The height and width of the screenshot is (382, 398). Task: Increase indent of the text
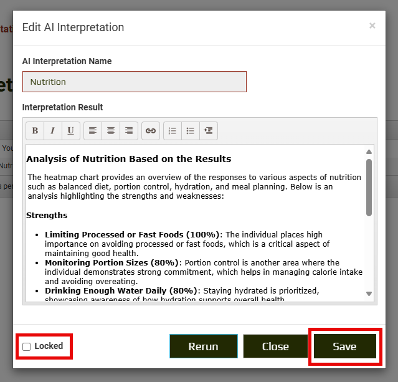[209, 131]
